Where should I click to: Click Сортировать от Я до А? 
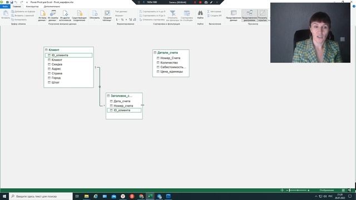[x=152, y=16]
